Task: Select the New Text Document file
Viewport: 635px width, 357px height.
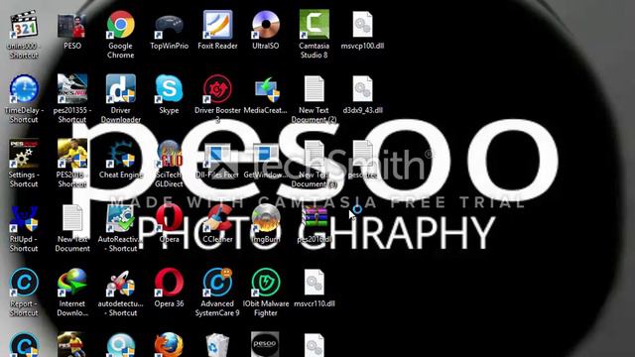Action: (72, 218)
